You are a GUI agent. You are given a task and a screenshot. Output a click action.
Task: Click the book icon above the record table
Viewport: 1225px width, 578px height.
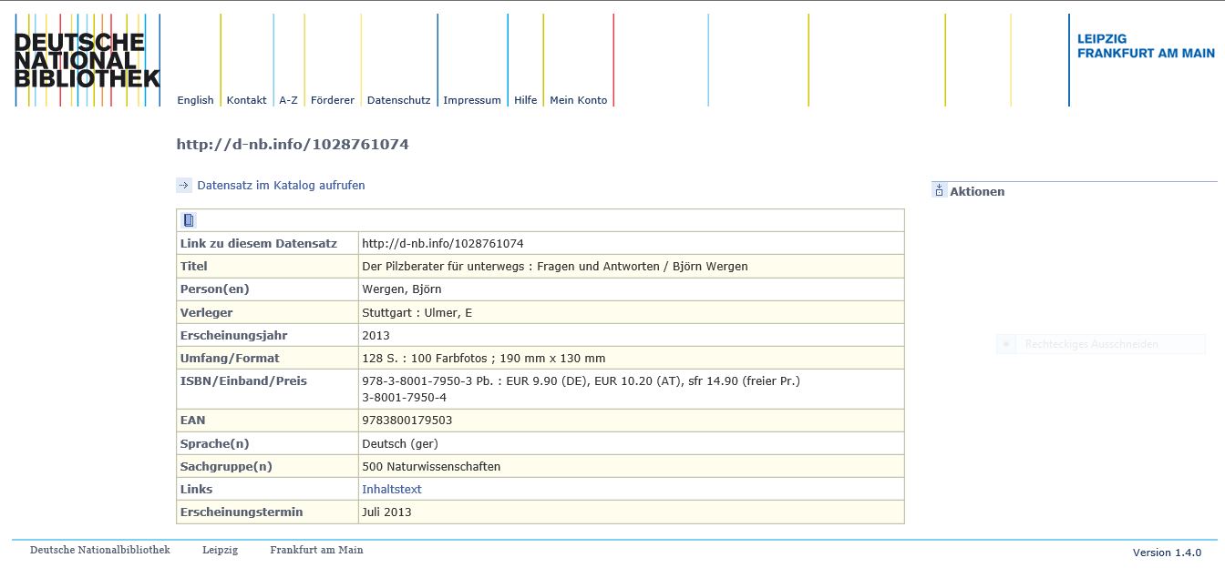pos(189,220)
